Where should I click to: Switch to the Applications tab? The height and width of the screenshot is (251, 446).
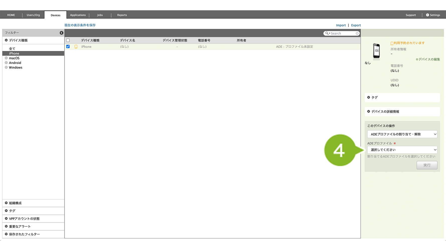(x=78, y=15)
